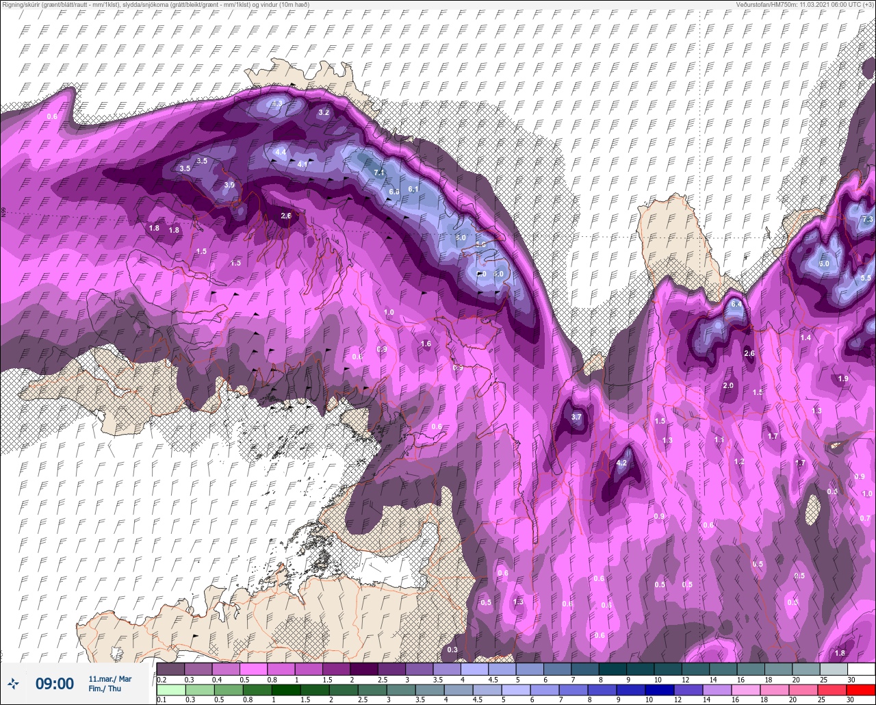Click the 0.3 precipitation value on the map
The image size is (876, 705).
[x=452, y=650]
